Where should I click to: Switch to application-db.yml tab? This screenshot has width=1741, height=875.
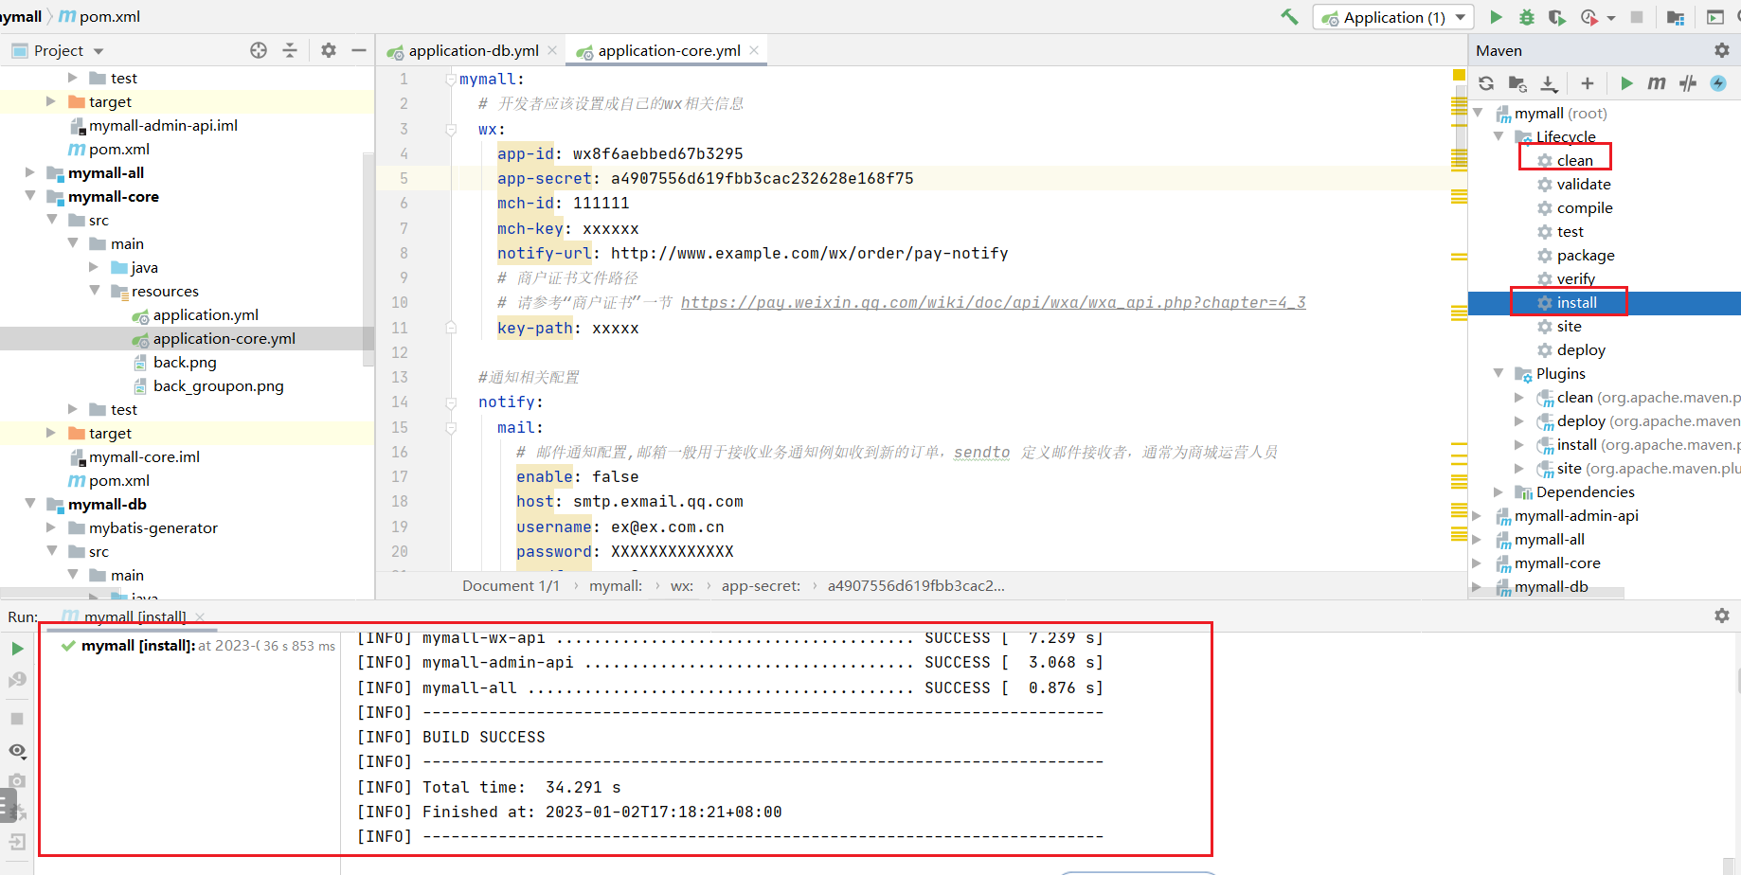pos(474,50)
